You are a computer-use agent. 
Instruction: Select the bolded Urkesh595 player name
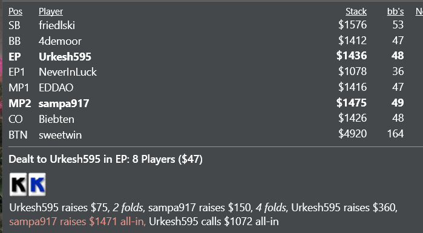65,57
